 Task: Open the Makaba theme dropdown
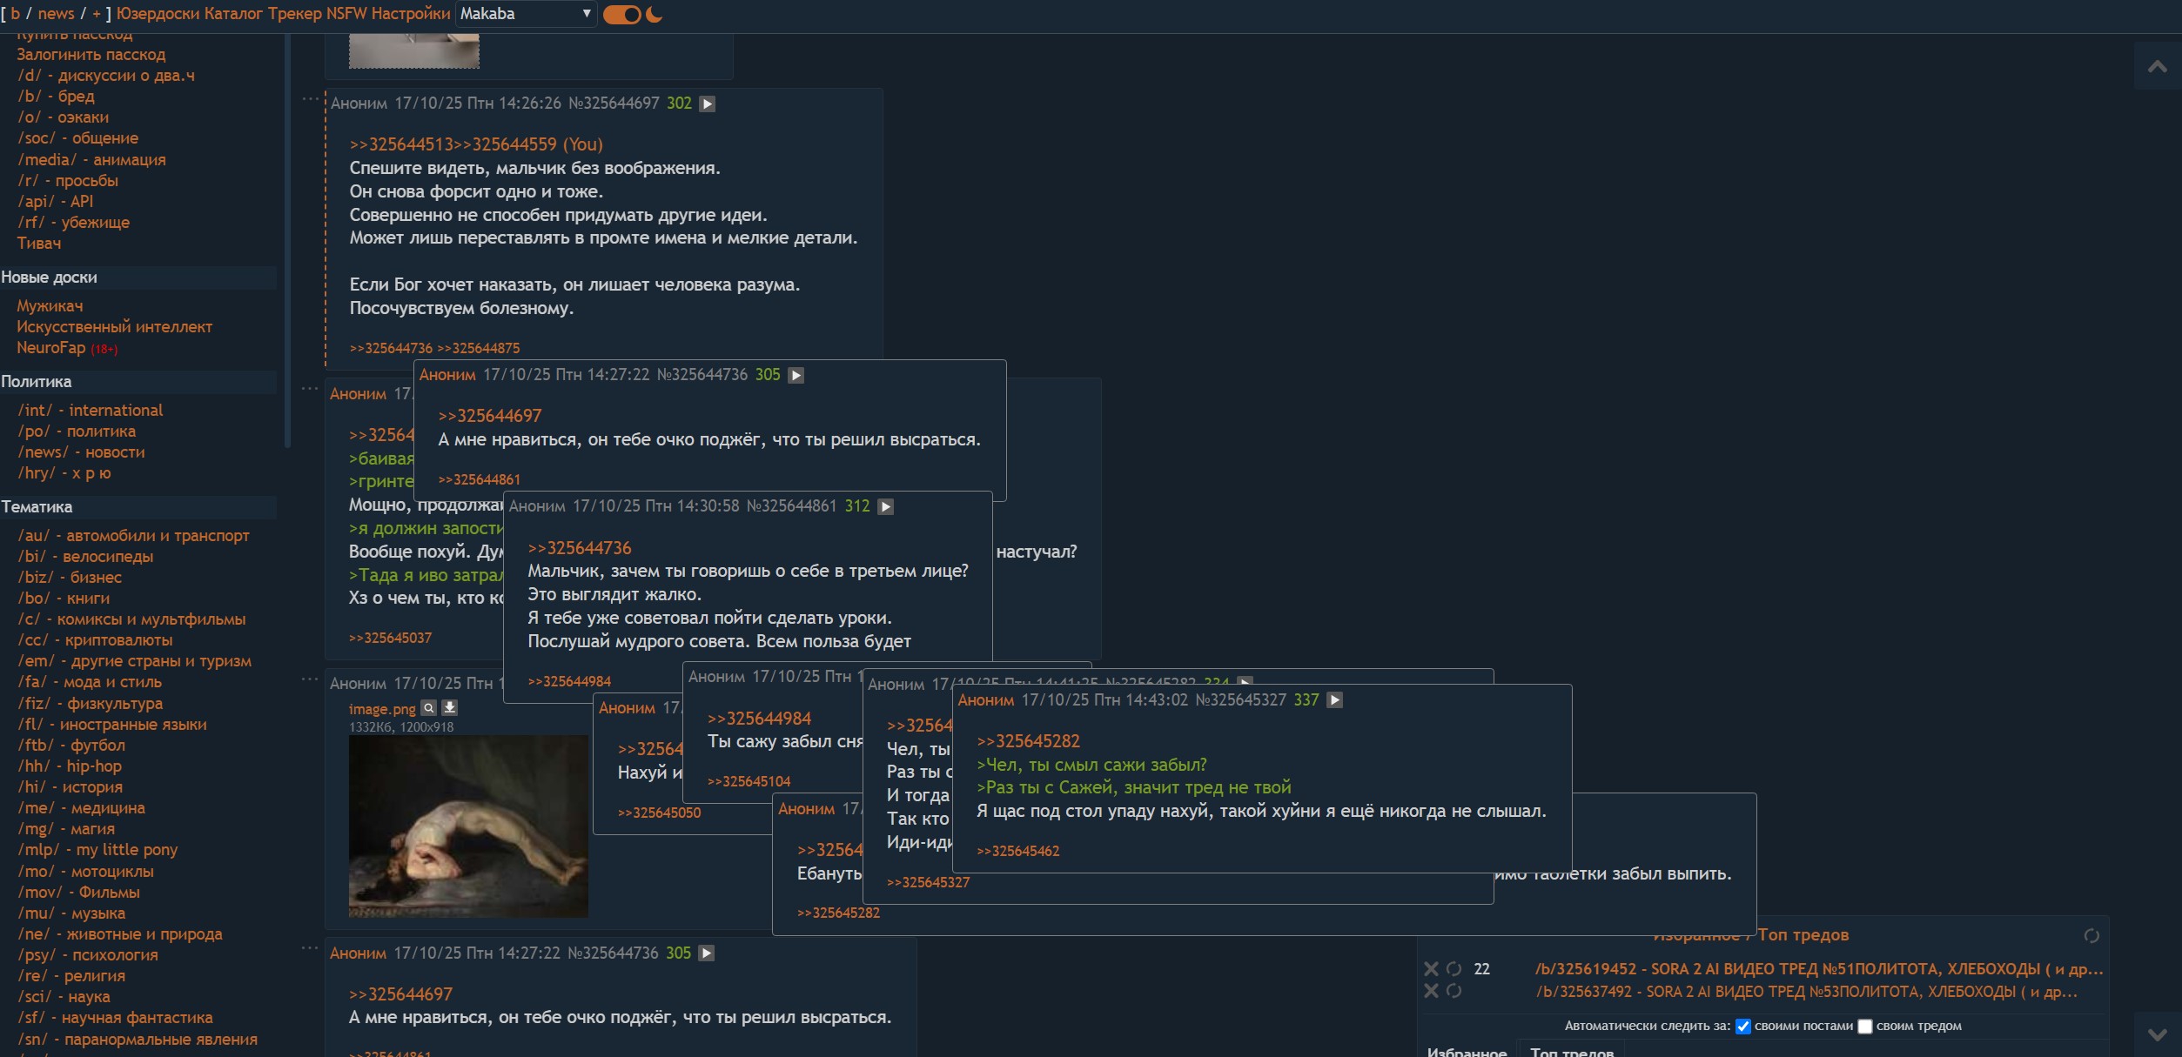click(526, 14)
